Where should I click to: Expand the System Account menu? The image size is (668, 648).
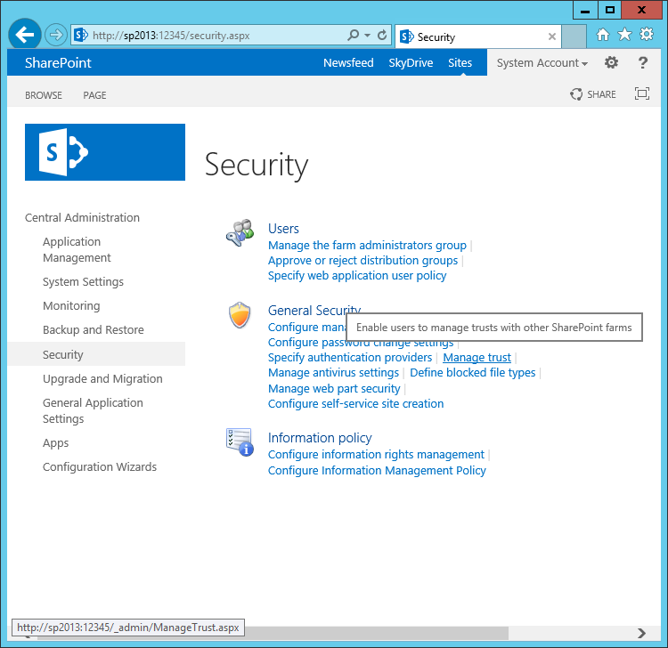pos(542,63)
